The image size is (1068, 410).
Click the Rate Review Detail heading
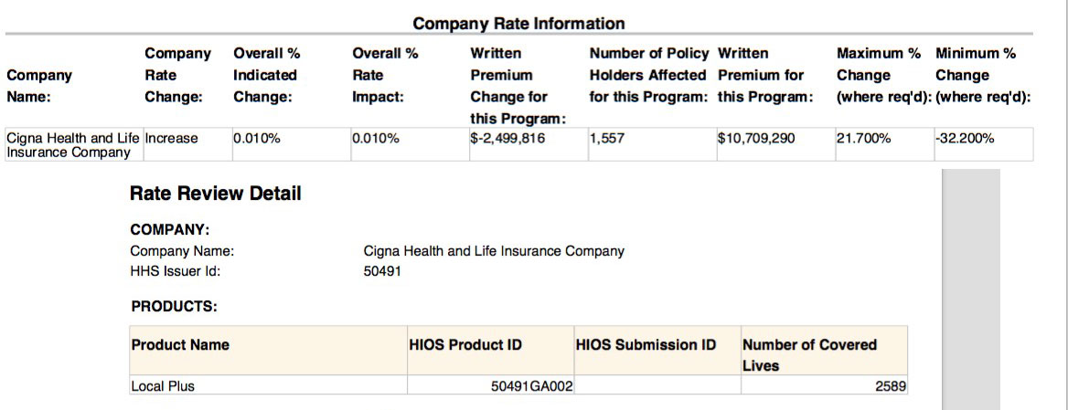(x=216, y=194)
